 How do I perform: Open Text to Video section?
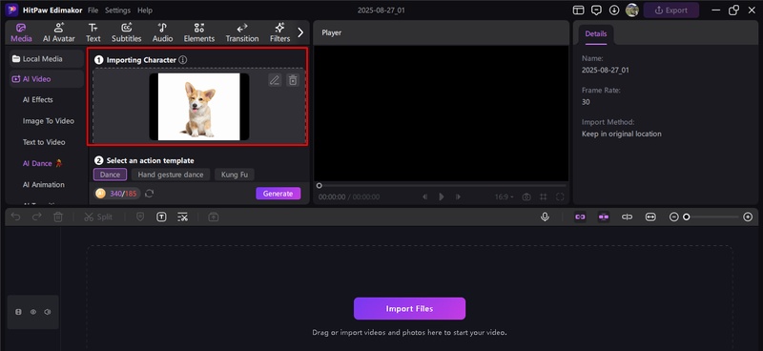44,142
